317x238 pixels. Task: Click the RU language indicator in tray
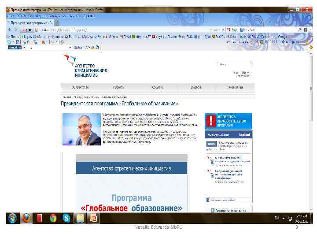[x=277, y=218]
